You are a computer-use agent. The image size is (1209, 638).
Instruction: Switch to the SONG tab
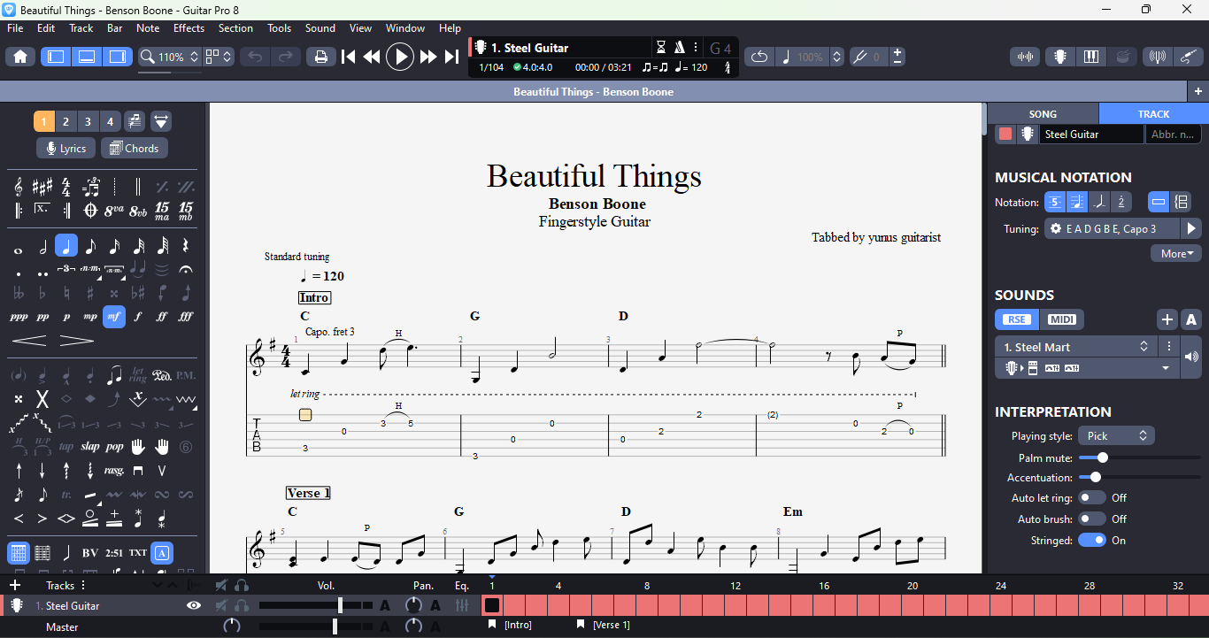pos(1043,114)
